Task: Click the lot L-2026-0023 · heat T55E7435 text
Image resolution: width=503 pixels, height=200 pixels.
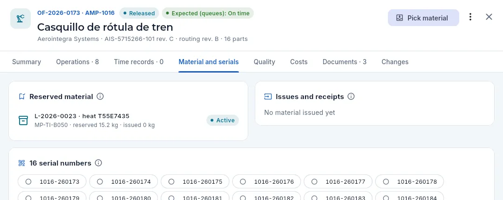Action: [x=82, y=116]
